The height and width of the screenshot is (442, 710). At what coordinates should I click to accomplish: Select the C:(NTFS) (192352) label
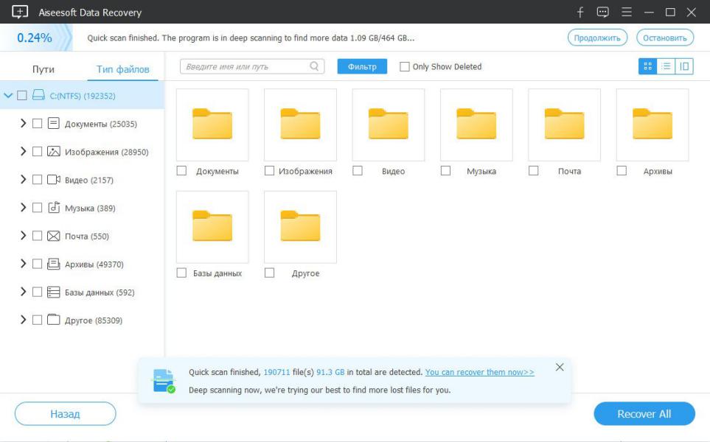click(83, 96)
